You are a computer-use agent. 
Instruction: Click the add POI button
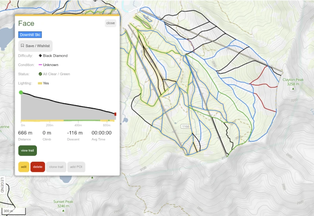click(x=76, y=167)
